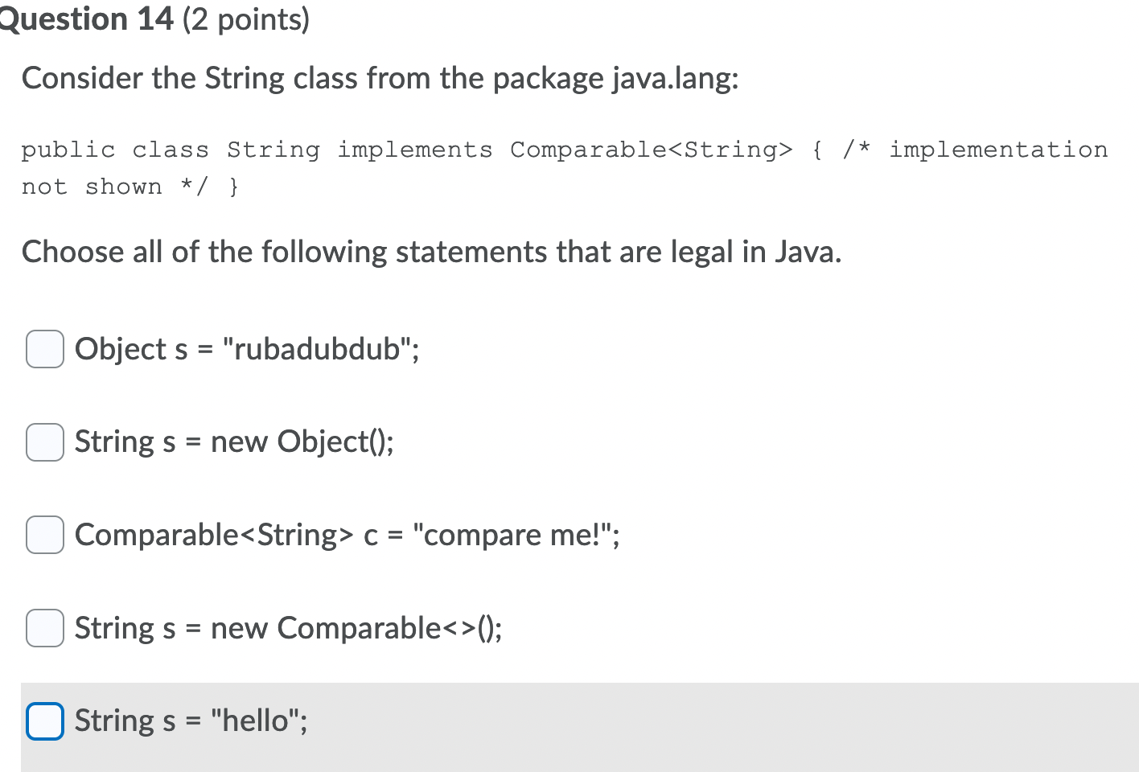Toggle the highlighted String s = "hello" checkbox

click(45, 721)
